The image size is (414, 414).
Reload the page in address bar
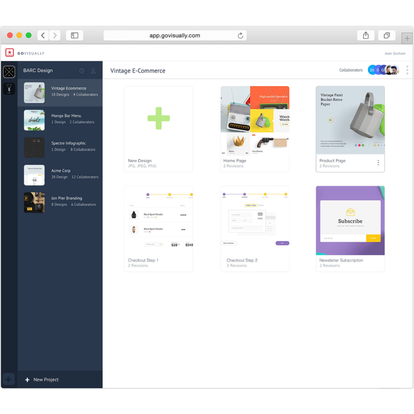[x=240, y=36]
